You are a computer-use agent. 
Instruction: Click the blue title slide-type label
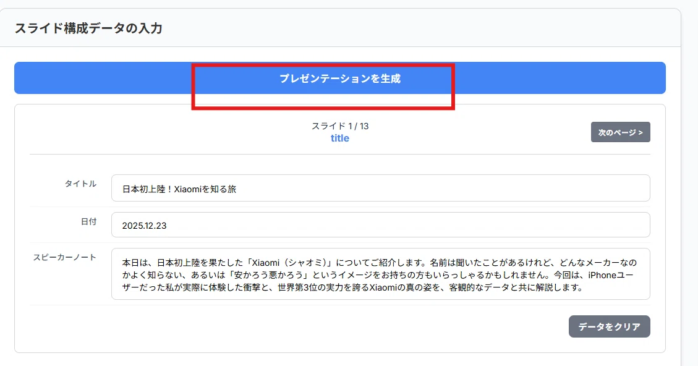[x=340, y=138]
